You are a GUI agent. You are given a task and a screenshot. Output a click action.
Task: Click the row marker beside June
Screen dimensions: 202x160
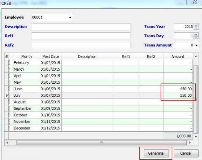coord(9,89)
